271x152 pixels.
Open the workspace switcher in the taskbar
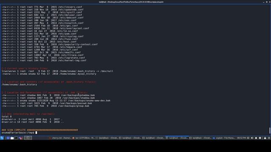[x=28, y=138]
